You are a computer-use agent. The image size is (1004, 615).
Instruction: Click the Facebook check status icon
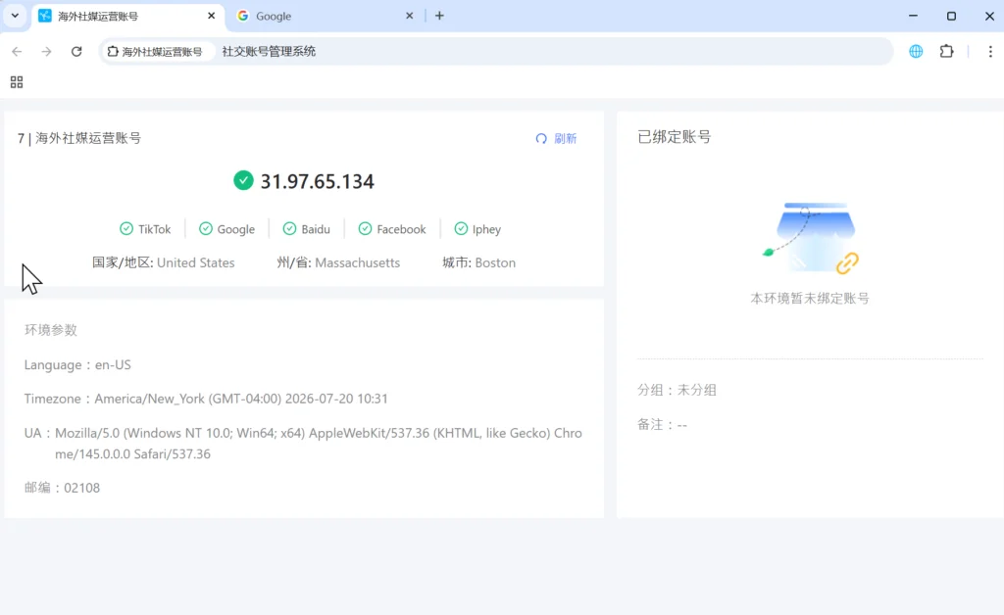click(x=365, y=228)
